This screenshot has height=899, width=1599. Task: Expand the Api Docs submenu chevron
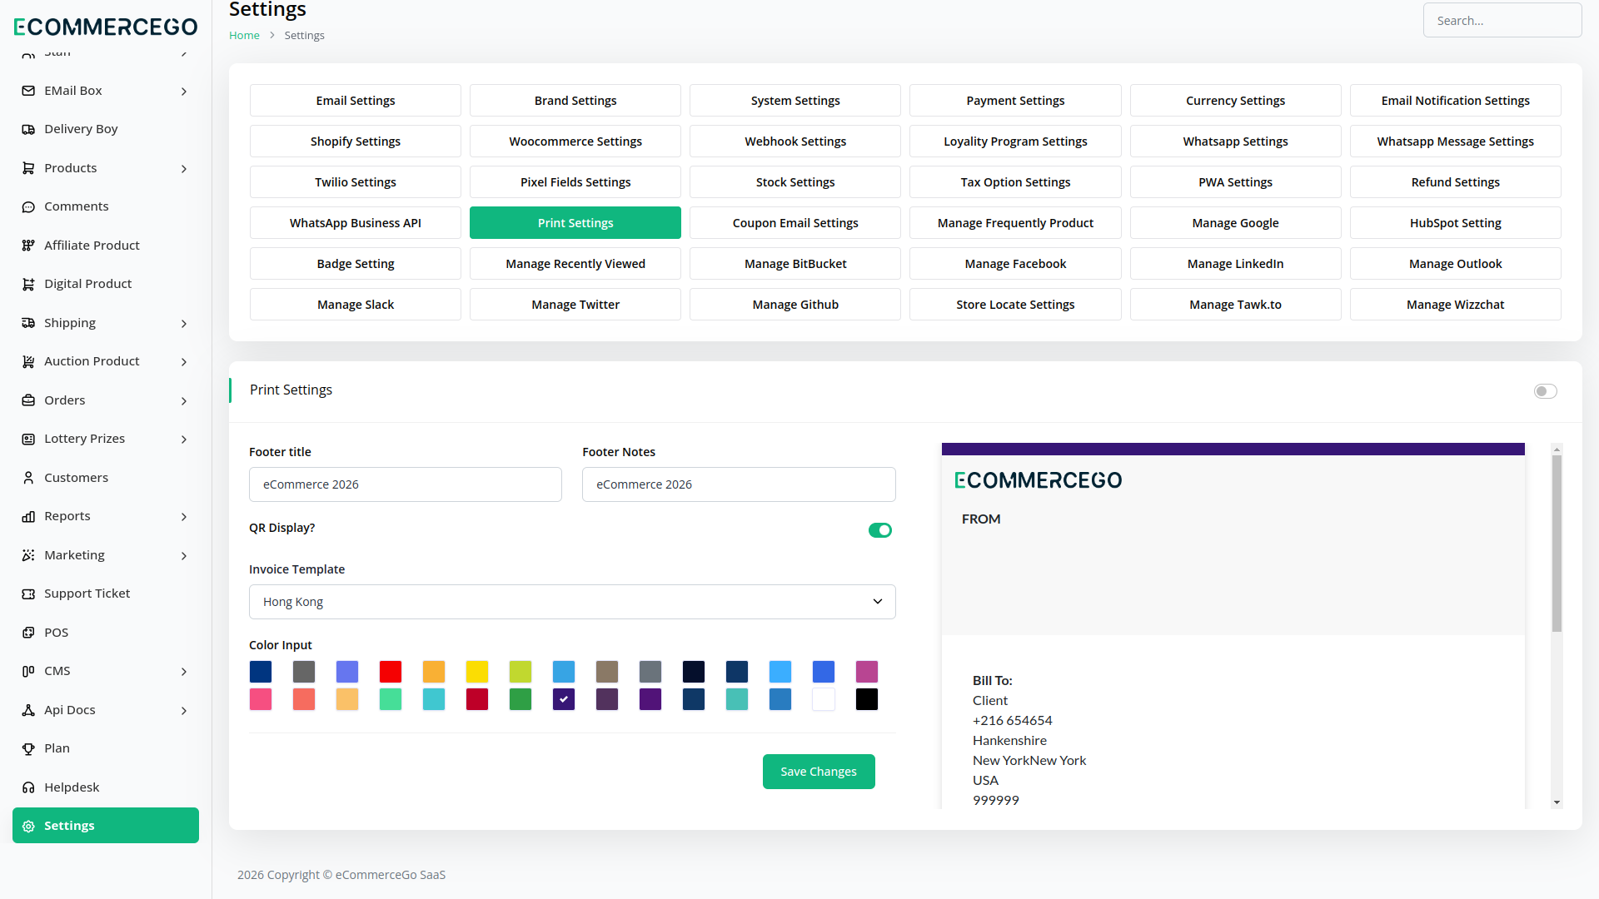pos(184,711)
